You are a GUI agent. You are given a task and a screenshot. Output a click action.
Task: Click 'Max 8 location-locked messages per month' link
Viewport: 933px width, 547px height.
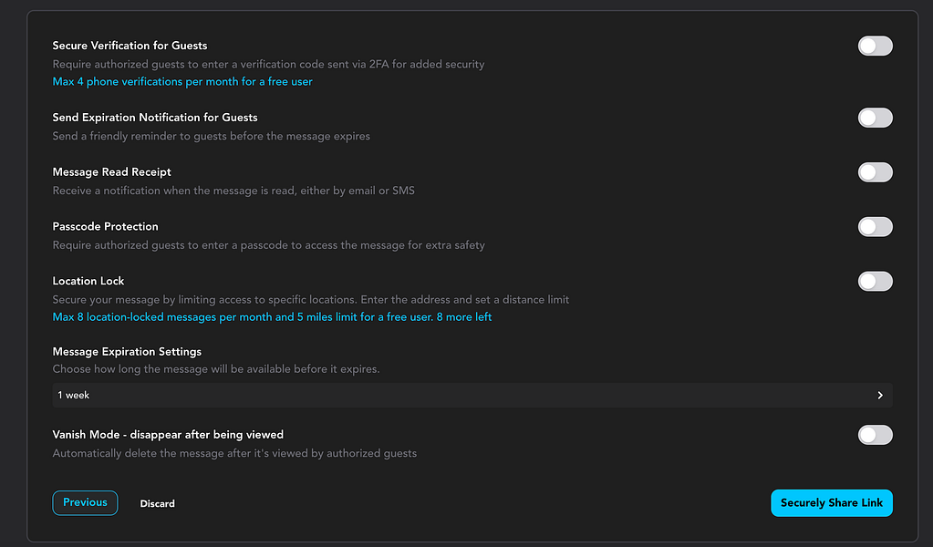272,317
